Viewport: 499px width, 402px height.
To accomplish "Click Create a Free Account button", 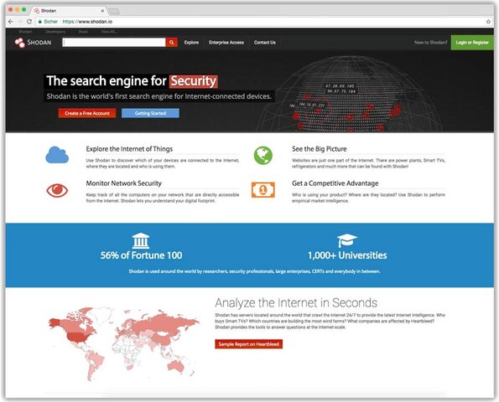I will point(87,113).
